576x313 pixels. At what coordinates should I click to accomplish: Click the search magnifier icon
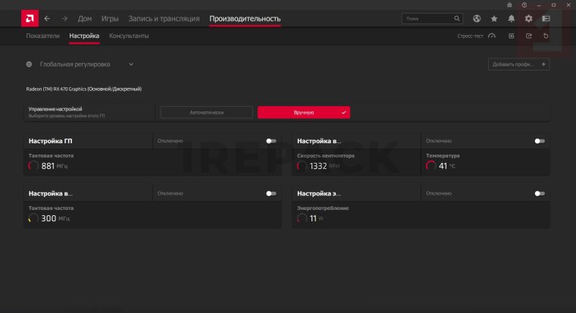(x=456, y=18)
